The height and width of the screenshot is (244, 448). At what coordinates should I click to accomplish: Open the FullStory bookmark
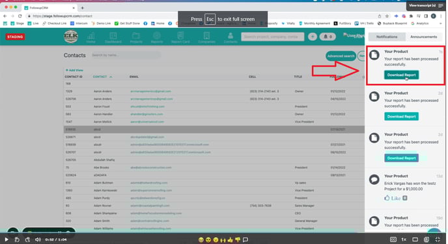[342, 23]
